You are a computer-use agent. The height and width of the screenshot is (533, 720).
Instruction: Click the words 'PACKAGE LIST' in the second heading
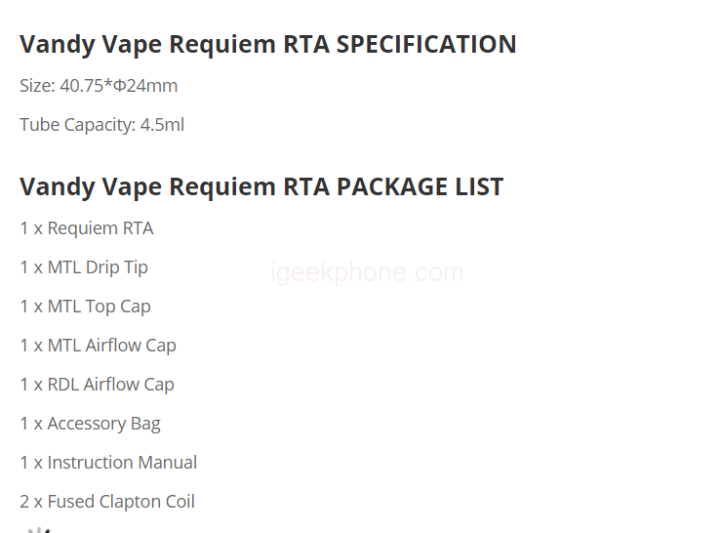tap(420, 186)
